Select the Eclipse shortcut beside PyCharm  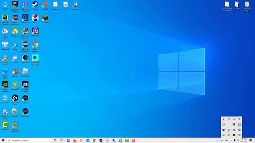(15, 19)
